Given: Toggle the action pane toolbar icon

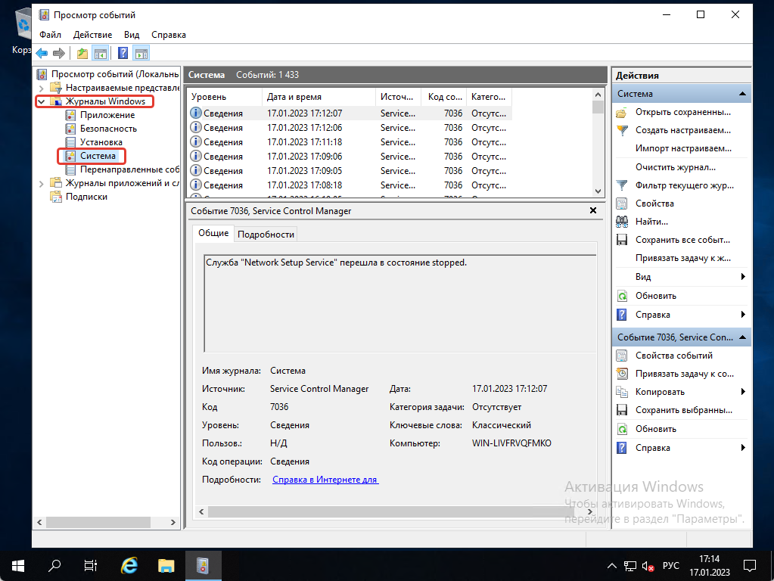Looking at the screenshot, I should click(x=141, y=53).
